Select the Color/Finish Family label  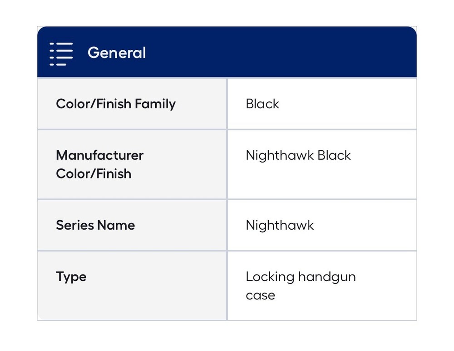coord(116,104)
